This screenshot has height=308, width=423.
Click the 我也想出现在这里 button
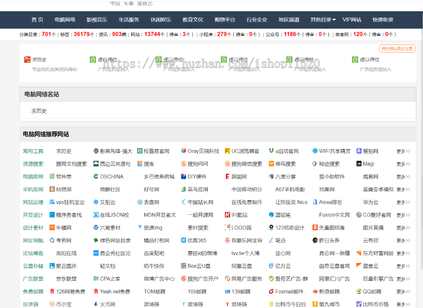[397, 49]
